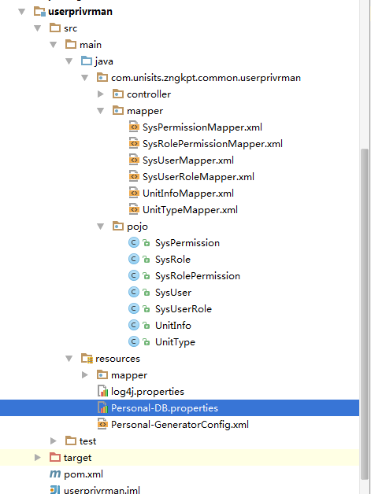Collapse the resources folder arrow
371x494 pixels.
click(69, 359)
